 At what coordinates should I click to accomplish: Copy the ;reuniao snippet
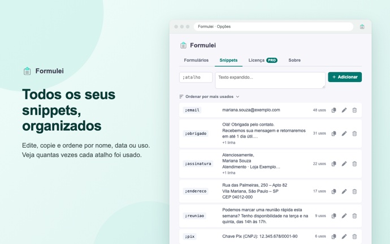pos(334,216)
